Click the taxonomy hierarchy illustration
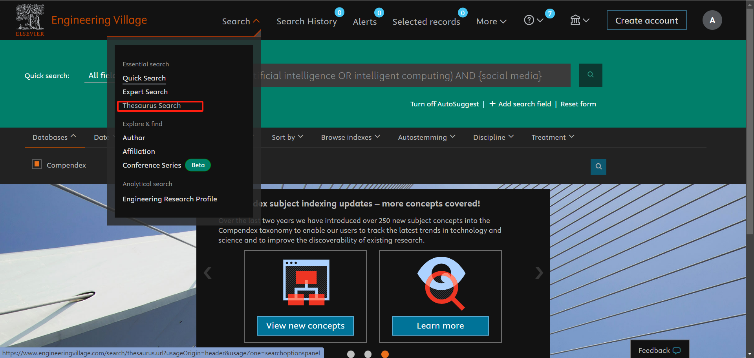 306,283
